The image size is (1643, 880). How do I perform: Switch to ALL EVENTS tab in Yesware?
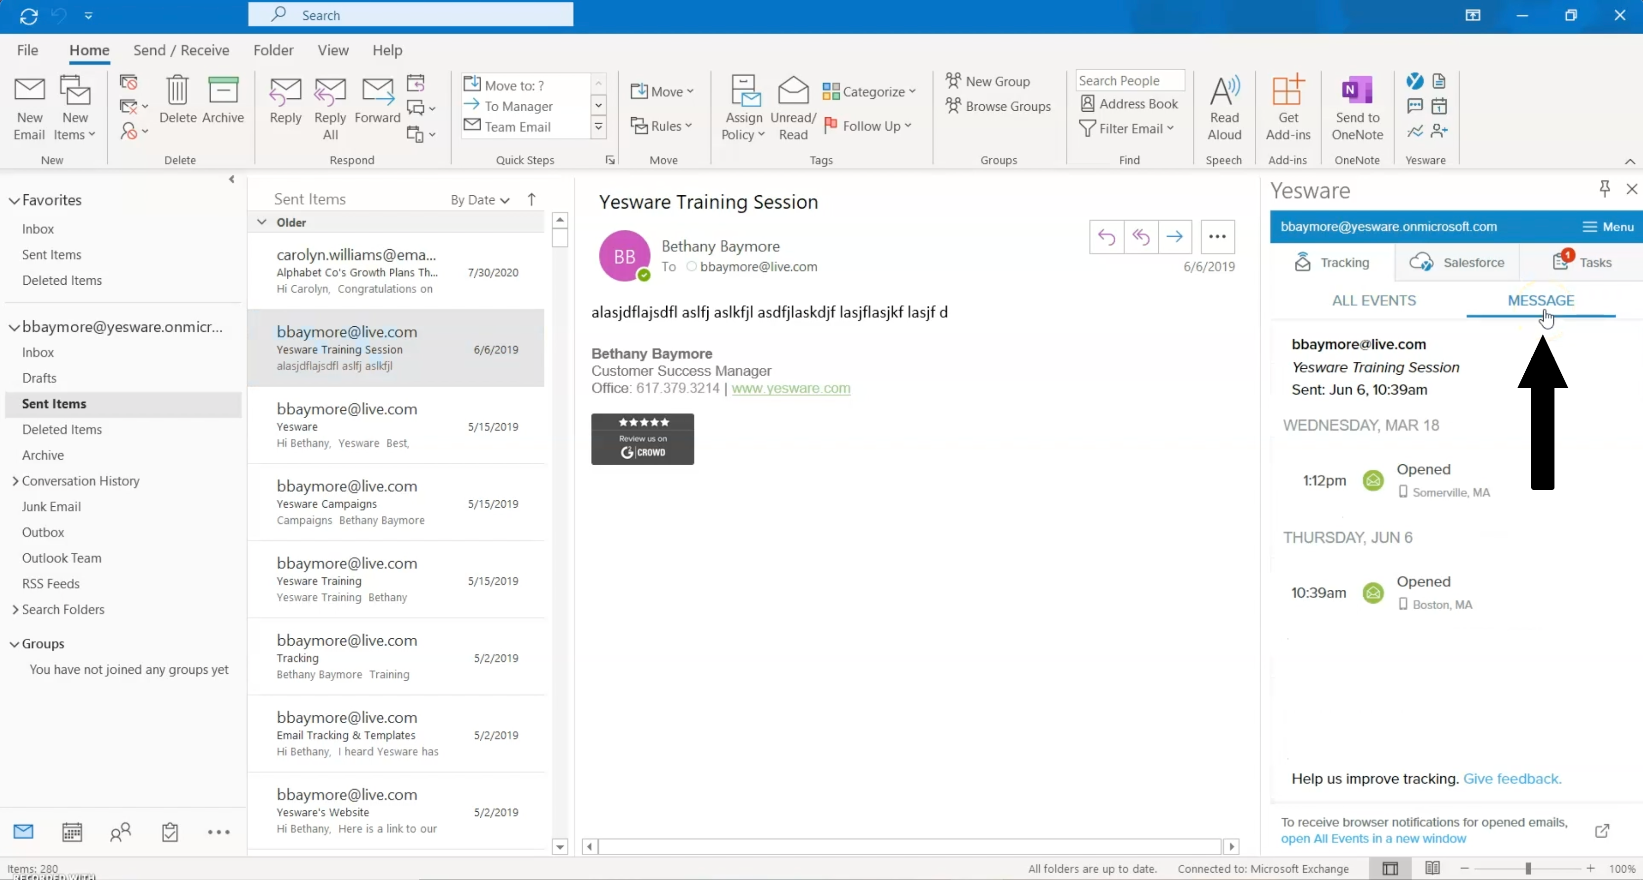(x=1374, y=301)
